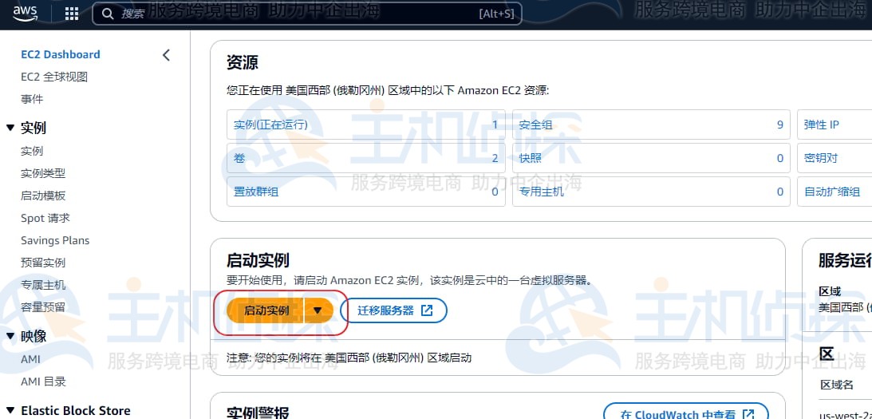Viewport: 872px width, 419px height.
Task: Open dropdown arrow beside 启动实例
Action: click(318, 310)
